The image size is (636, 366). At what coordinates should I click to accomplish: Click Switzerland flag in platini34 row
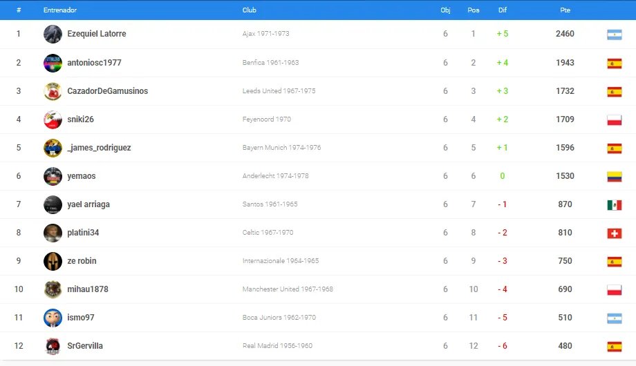tap(615, 233)
